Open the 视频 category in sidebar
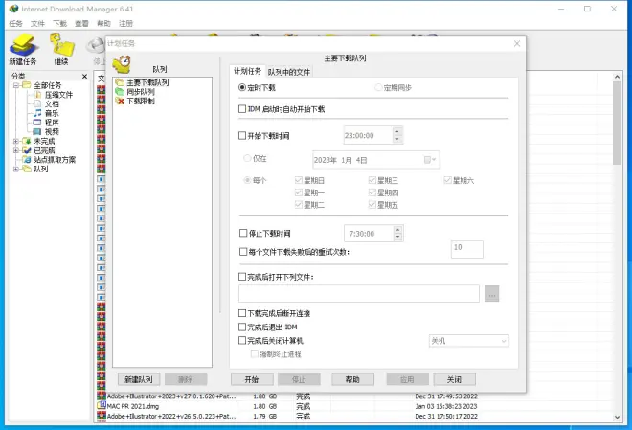Viewport: 632px width, 430px height. pyautogui.click(x=51, y=132)
